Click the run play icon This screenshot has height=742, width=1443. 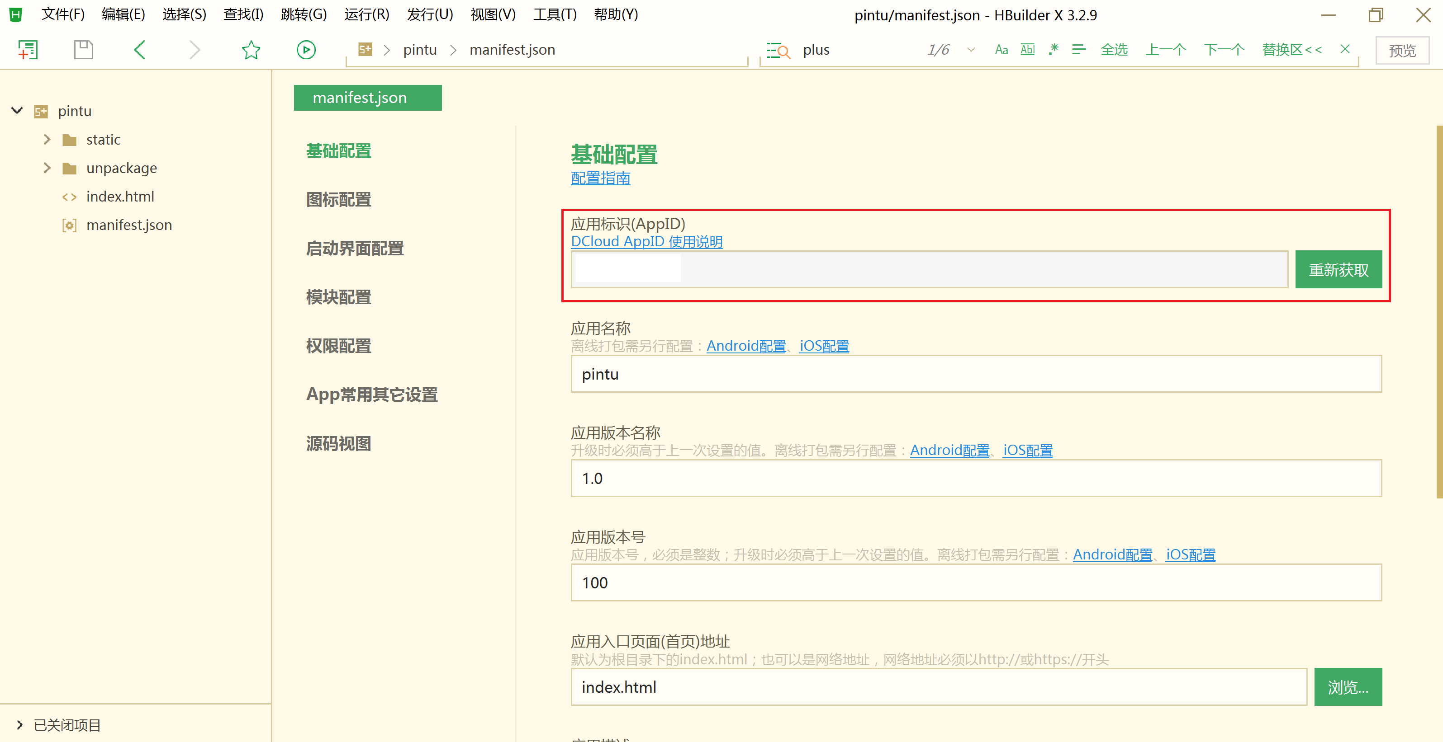[x=306, y=50]
